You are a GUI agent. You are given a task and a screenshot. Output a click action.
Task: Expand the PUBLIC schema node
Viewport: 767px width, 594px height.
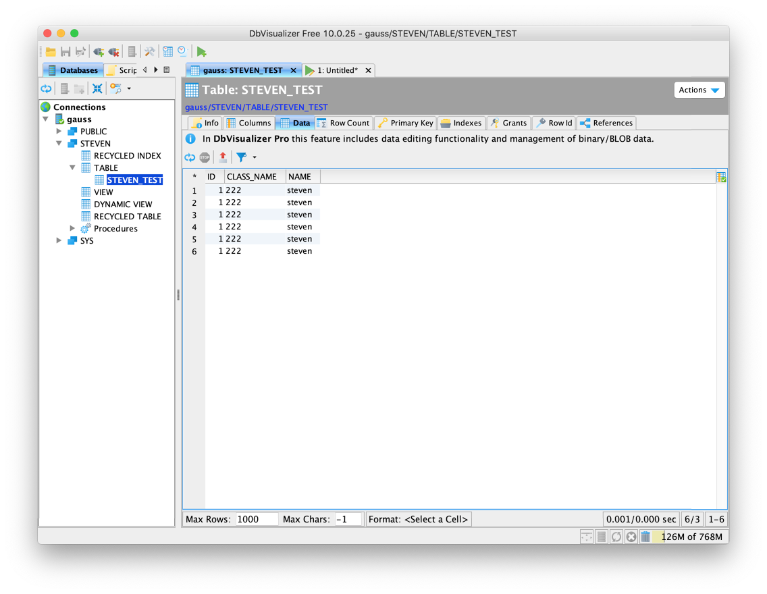[59, 132]
